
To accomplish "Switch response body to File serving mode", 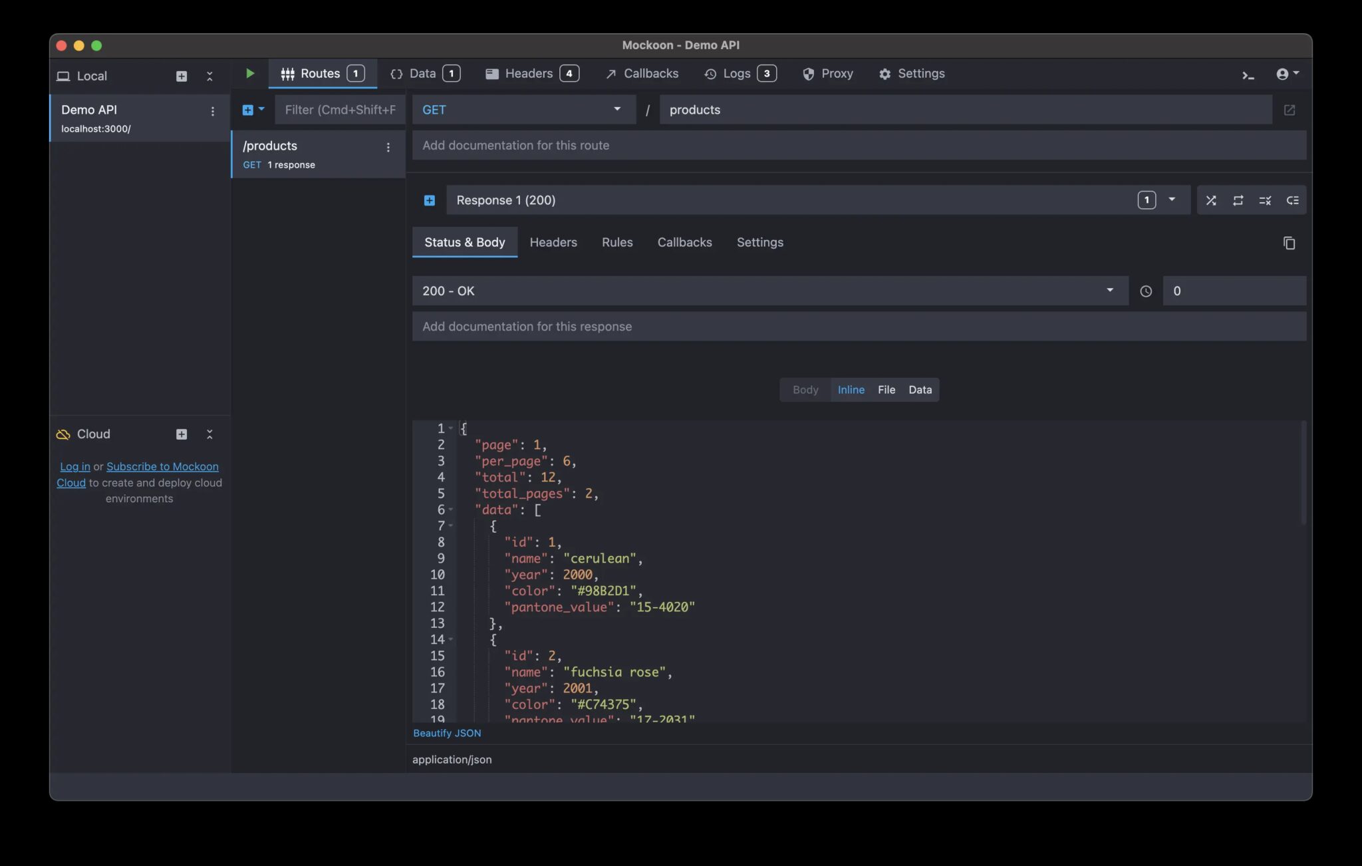I will point(886,389).
